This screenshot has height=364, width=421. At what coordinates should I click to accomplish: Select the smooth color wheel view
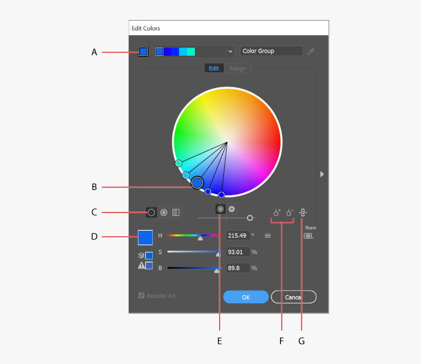pos(151,212)
